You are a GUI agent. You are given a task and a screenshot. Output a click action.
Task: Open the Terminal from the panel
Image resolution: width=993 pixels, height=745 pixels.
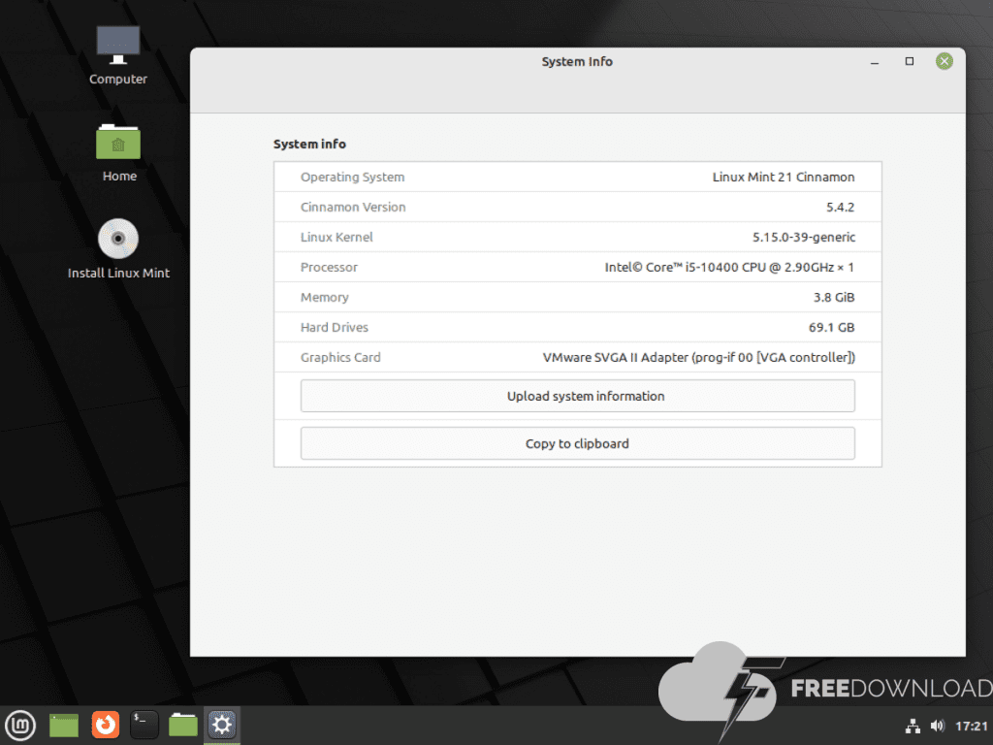tap(144, 724)
